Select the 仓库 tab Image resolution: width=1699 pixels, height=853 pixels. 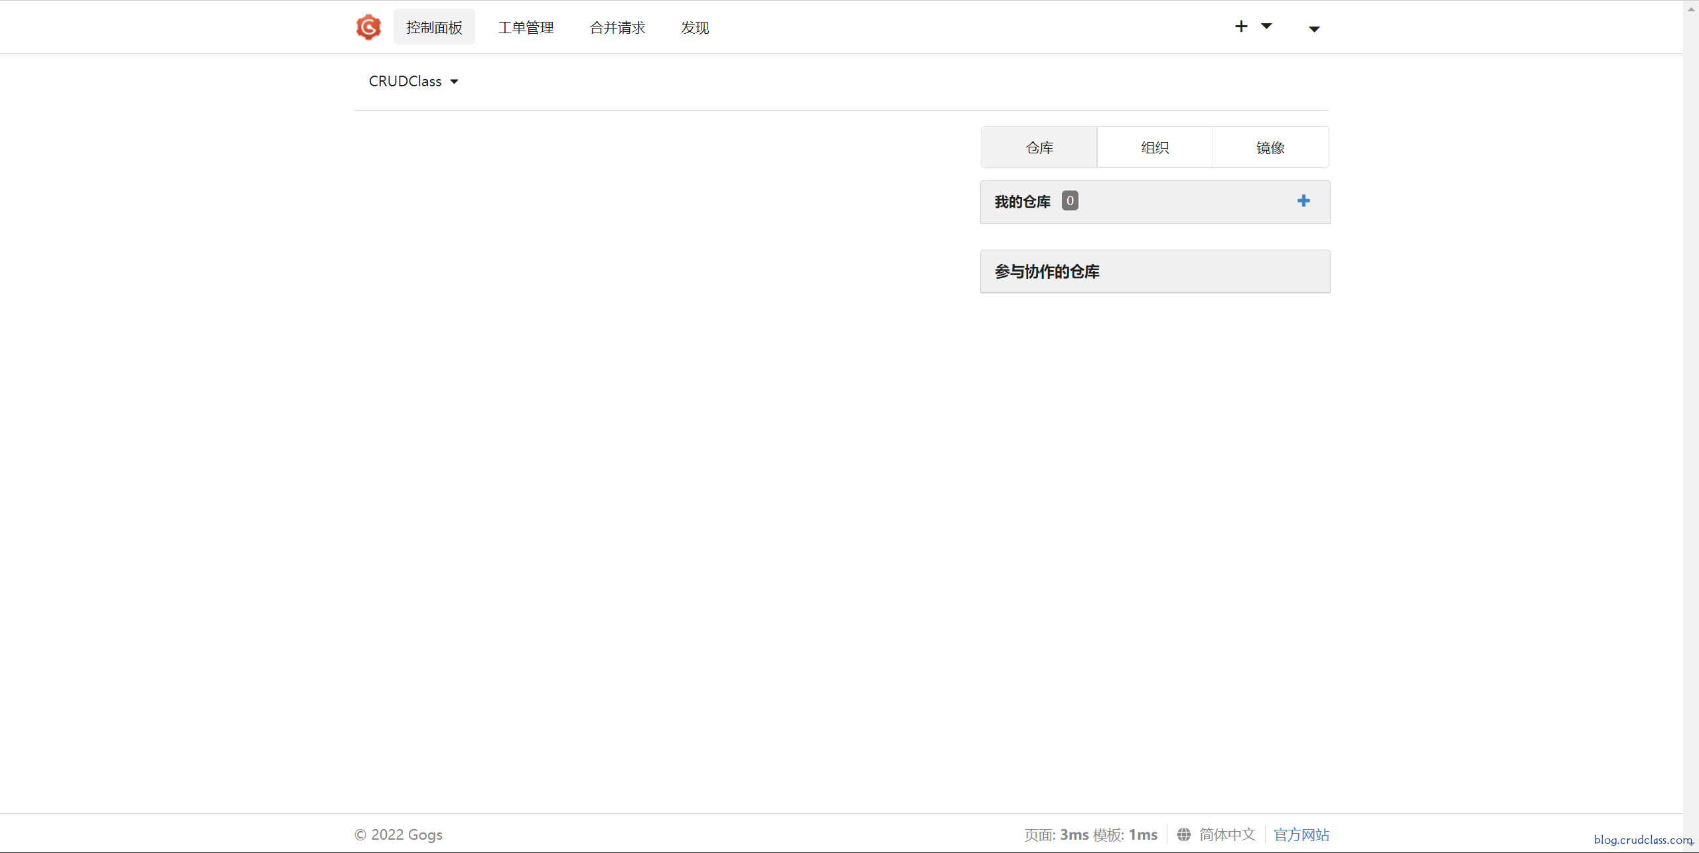pos(1038,147)
